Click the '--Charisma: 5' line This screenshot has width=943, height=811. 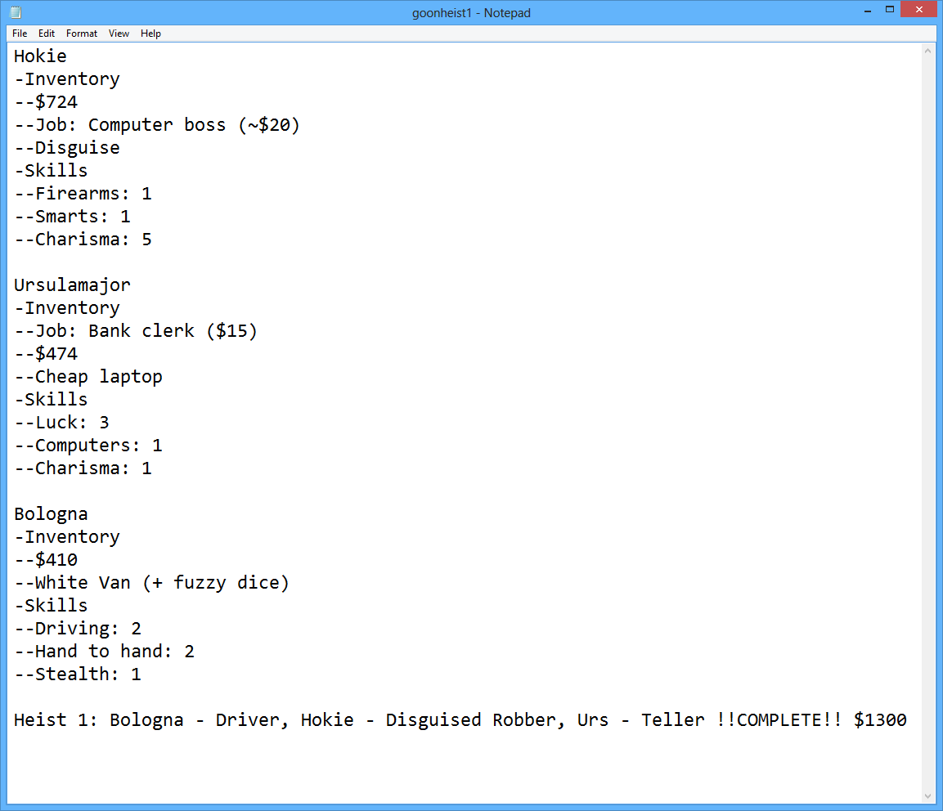coord(83,240)
